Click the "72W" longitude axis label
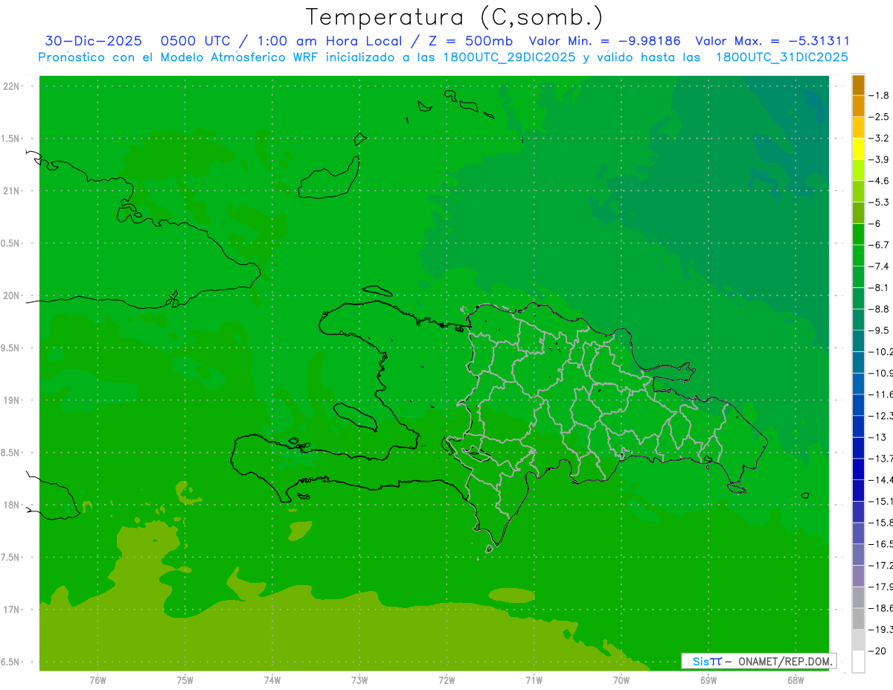This screenshot has height=690, width=893. click(446, 680)
